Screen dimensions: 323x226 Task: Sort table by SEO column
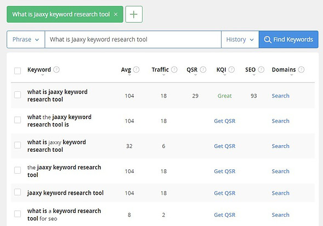(x=254, y=75)
